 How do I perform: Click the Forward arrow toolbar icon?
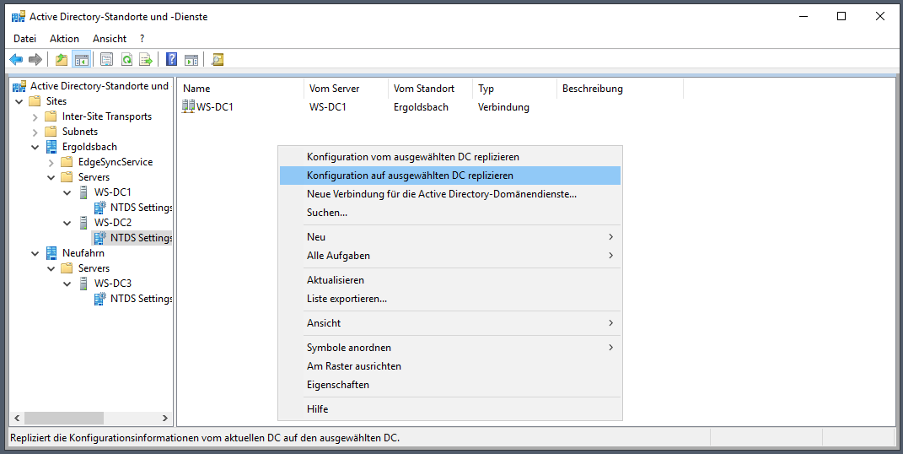35,59
